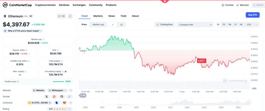Open info icon beside Volume (24h)
The height and width of the screenshot is (111, 265).
coord(26,50)
